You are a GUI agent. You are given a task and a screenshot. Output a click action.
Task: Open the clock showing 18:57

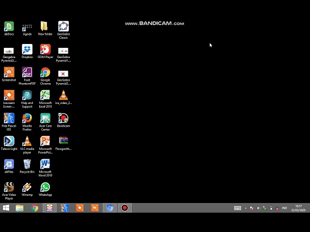click(298, 208)
